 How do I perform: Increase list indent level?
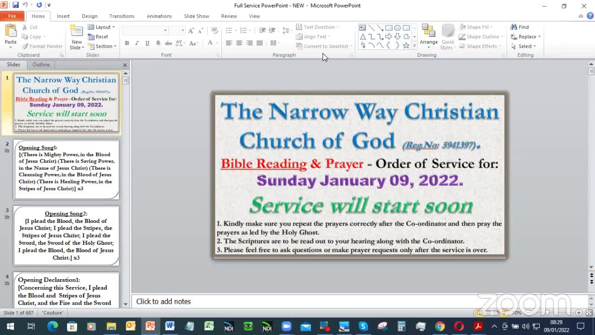coord(272,31)
